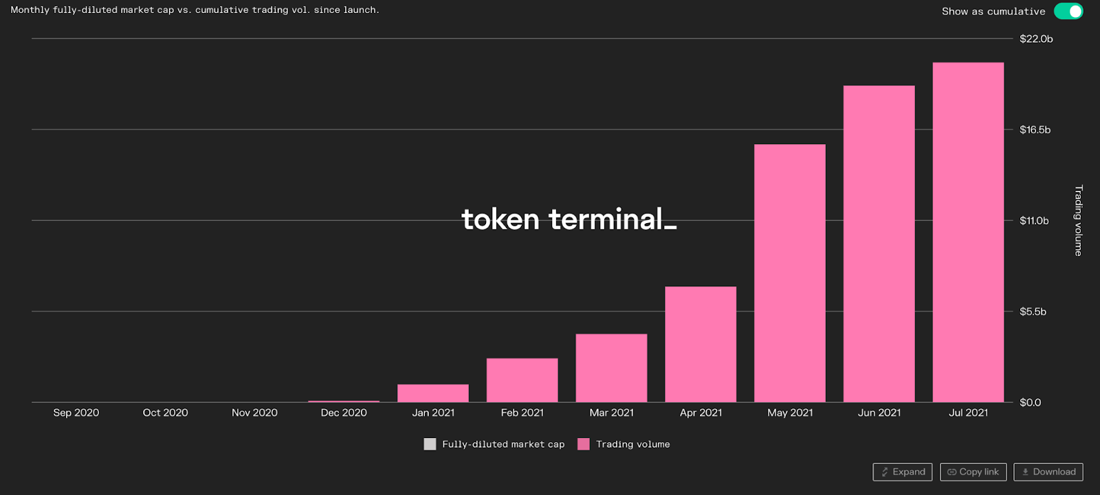Select the Mar 2021 trading volume bar
This screenshot has height=495, width=1100.
611,368
